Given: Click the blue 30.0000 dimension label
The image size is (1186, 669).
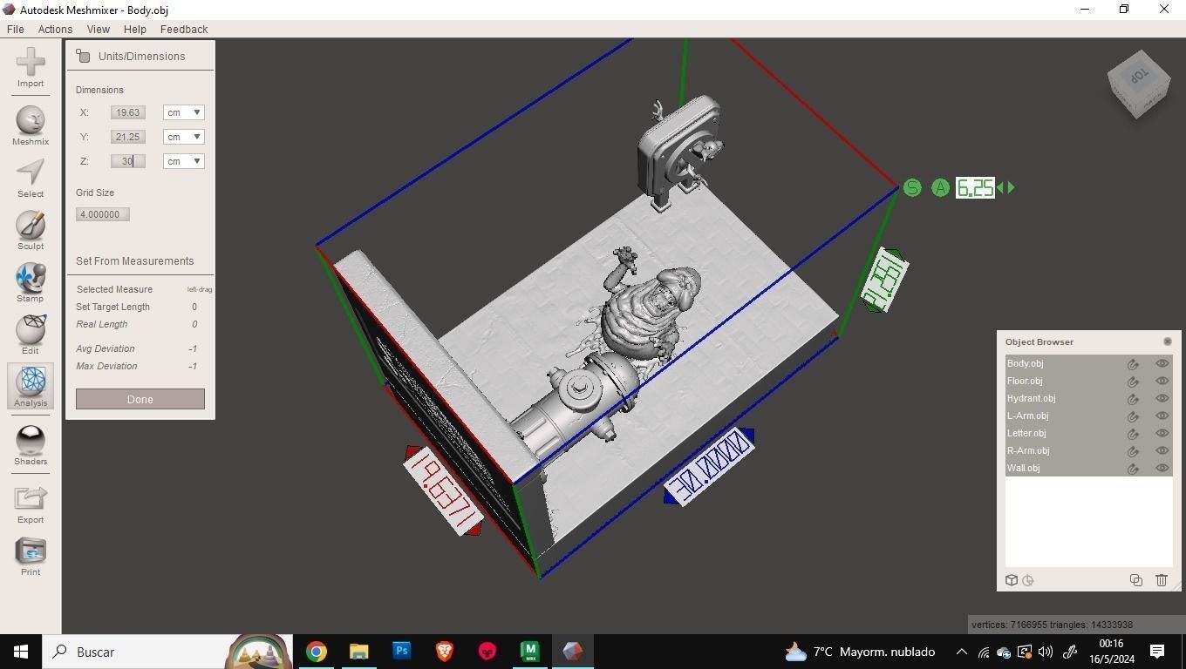Looking at the screenshot, I should (x=709, y=466).
